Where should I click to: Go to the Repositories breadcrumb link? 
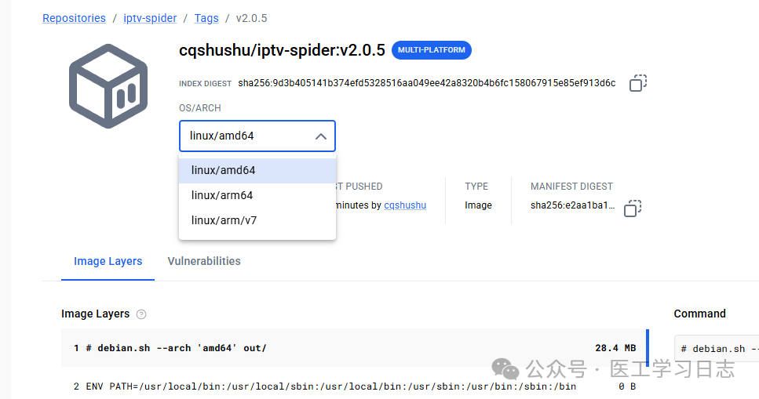[x=74, y=18]
